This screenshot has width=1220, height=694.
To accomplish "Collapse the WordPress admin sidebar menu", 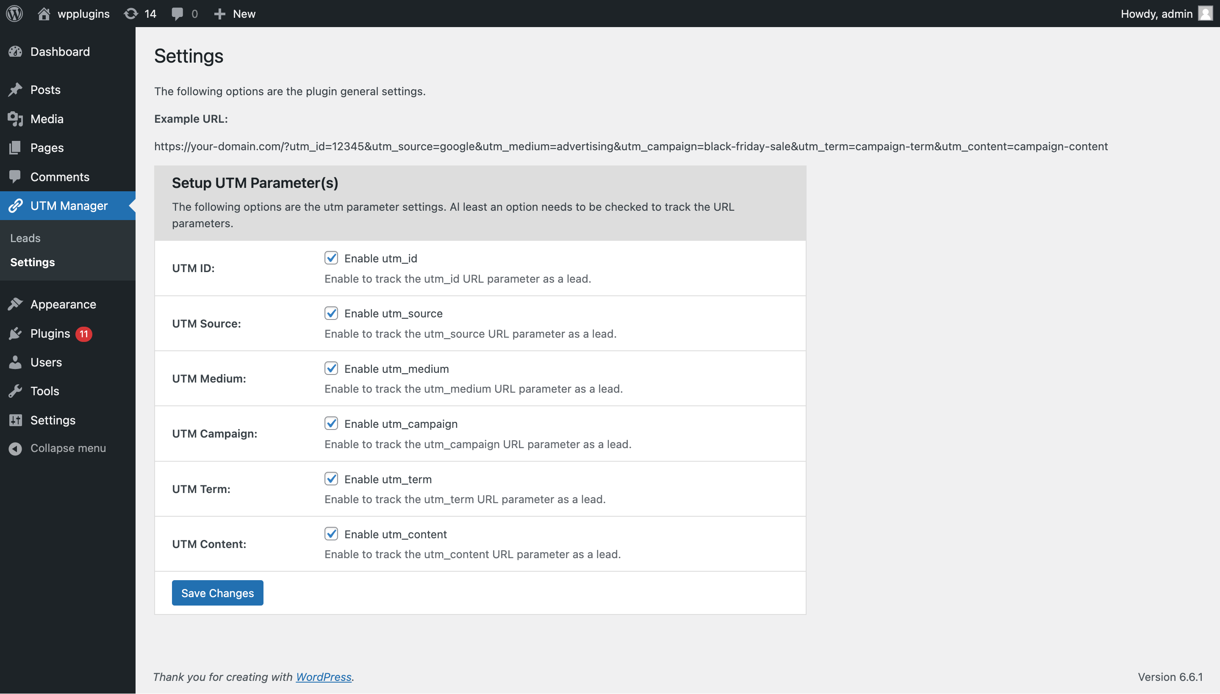I will tap(68, 448).
